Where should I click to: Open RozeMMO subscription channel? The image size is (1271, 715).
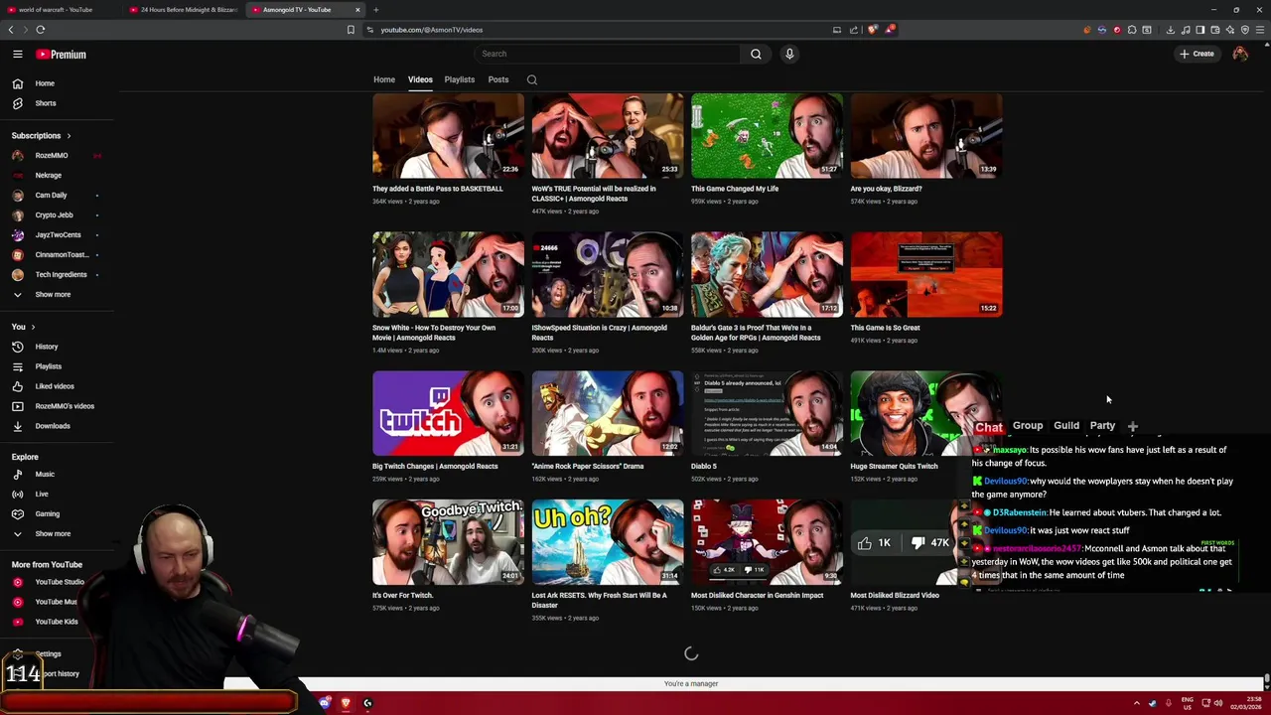52,156
